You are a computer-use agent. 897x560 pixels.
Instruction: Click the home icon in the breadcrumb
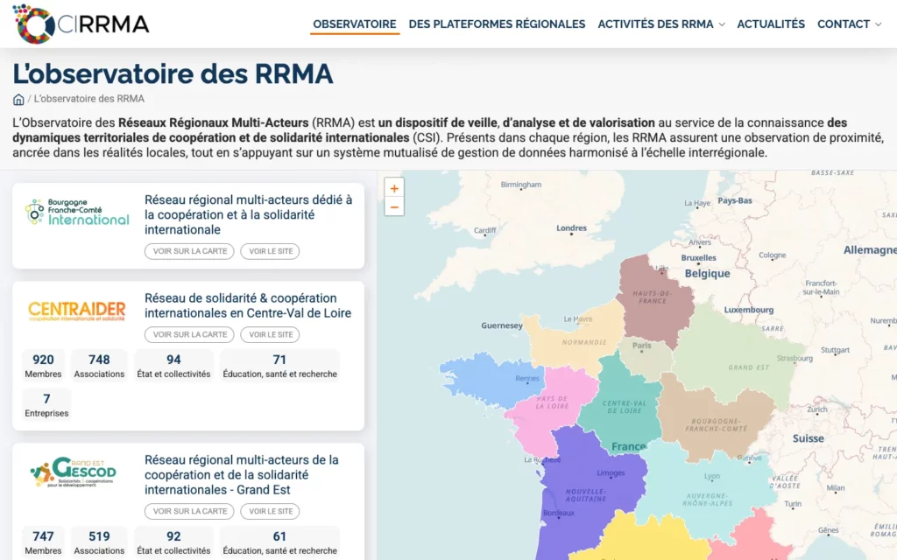tap(18, 100)
